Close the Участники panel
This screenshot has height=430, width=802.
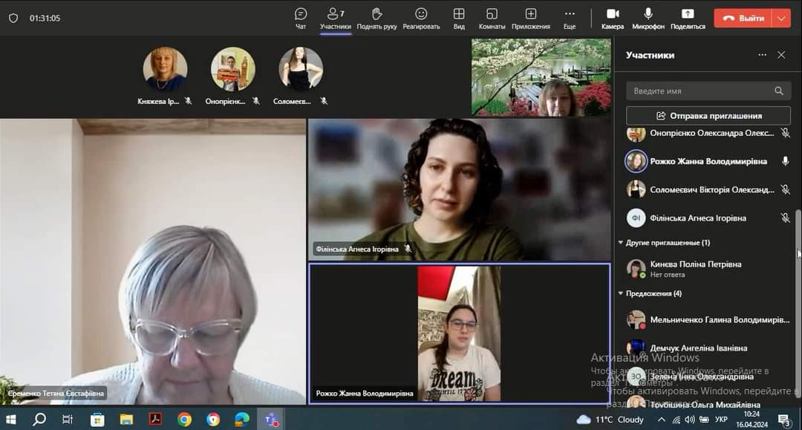(x=781, y=55)
